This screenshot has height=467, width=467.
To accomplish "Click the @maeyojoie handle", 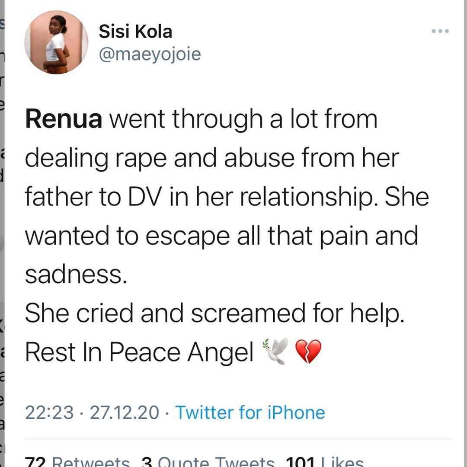I will click(x=150, y=54).
